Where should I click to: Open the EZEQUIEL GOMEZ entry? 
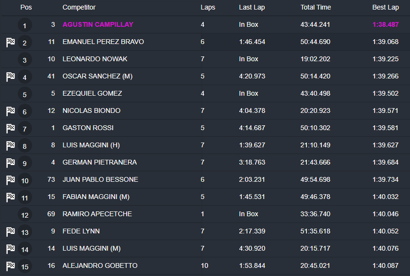click(92, 93)
